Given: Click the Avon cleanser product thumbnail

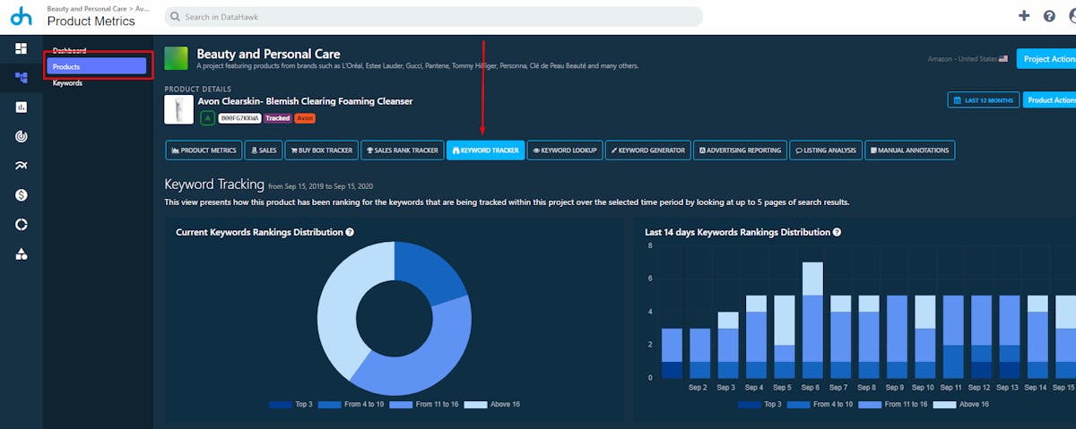Looking at the screenshot, I should tap(178, 110).
